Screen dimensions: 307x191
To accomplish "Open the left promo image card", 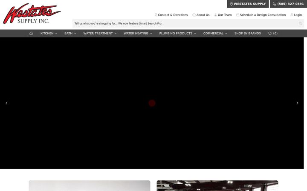I will (90, 186).
